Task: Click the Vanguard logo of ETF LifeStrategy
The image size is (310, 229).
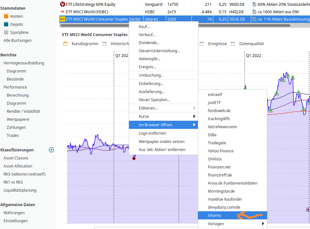Action: 62,5
